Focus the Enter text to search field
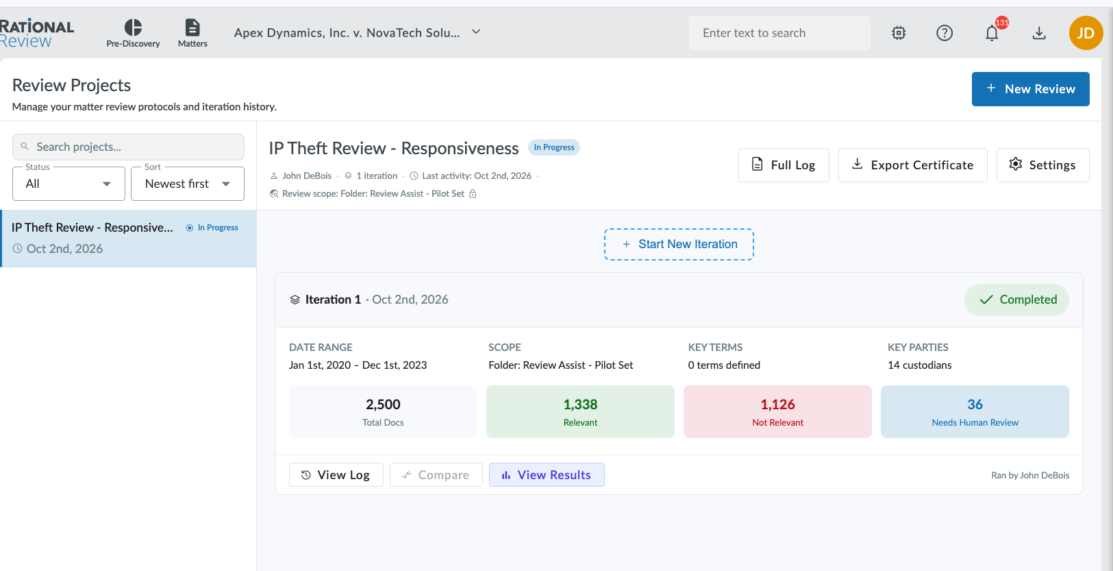Viewport: 1113px width, 571px height. pyautogui.click(x=779, y=33)
